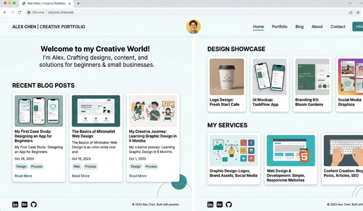Click Read More under Minimalist Web Design post

coord(80,176)
